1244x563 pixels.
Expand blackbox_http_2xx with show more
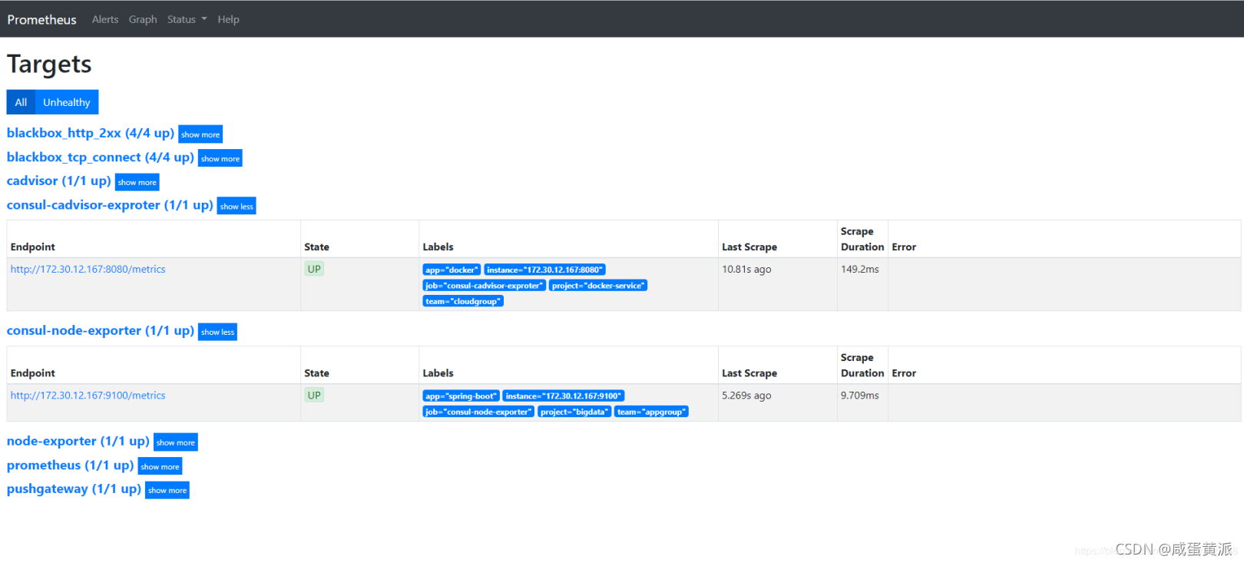[x=200, y=134]
